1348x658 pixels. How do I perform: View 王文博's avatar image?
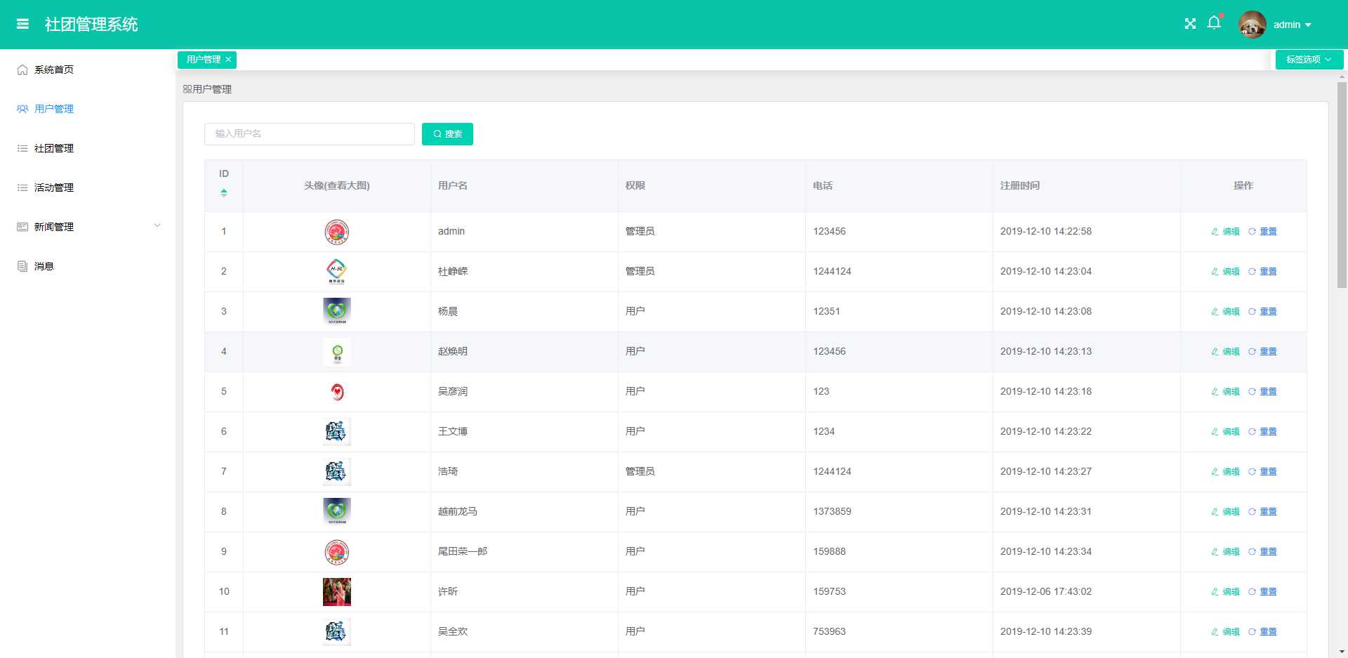pos(337,432)
